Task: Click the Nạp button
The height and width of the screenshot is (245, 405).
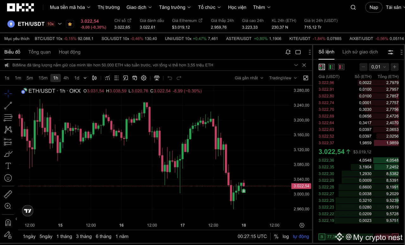Action: coord(374,7)
